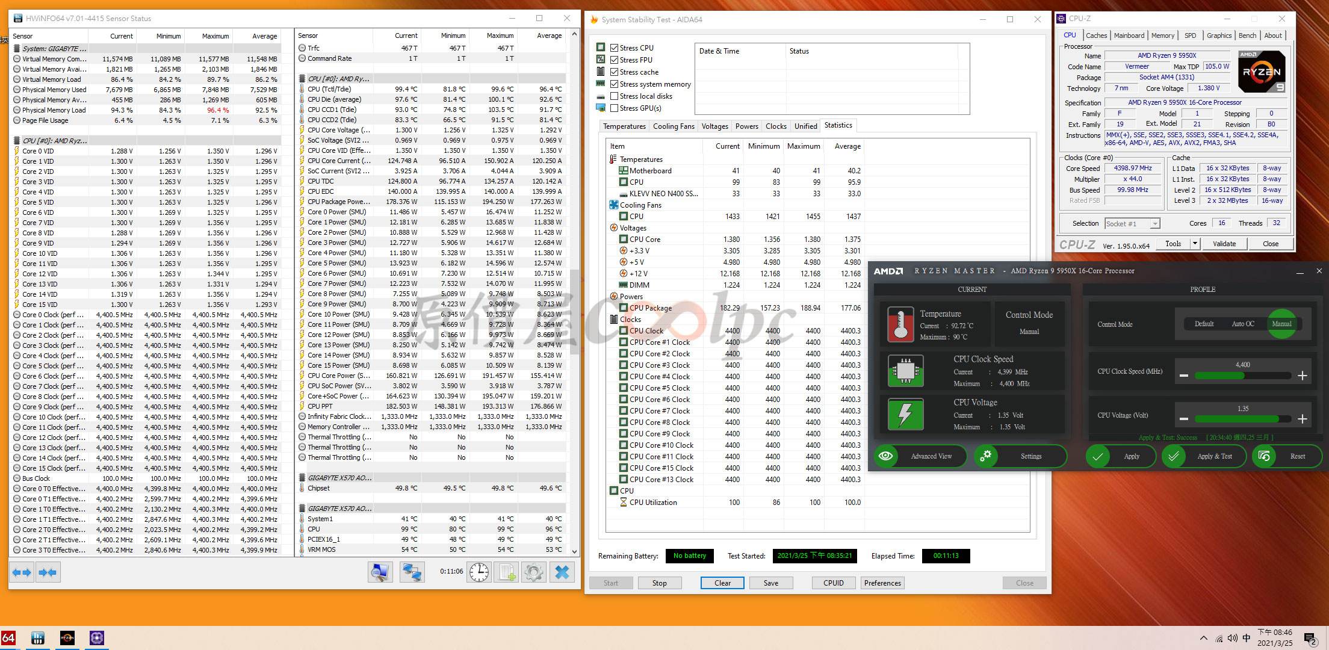Click the Clear button in AIDA64
The image size is (1329, 650).
point(722,583)
